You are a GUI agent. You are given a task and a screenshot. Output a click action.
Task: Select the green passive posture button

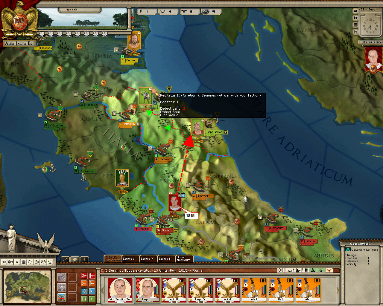coord(84,299)
